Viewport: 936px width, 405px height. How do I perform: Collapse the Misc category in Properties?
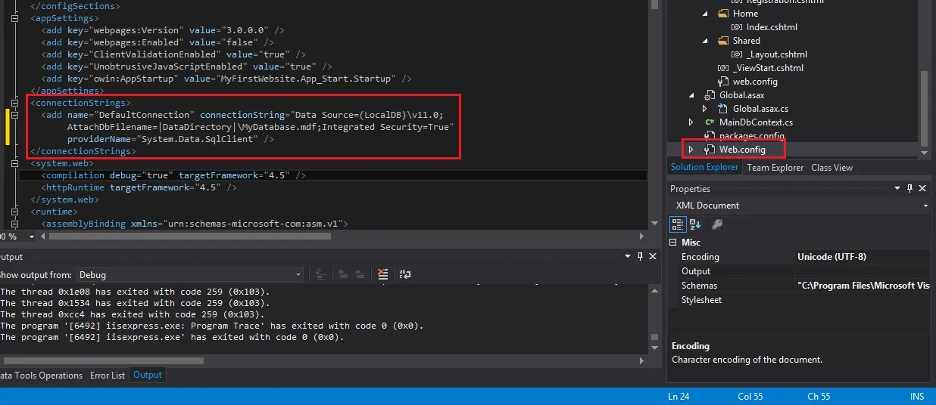pyautogui.click(x=673, y=243)
